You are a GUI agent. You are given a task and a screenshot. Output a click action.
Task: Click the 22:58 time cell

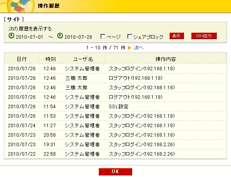coord(49,154)
